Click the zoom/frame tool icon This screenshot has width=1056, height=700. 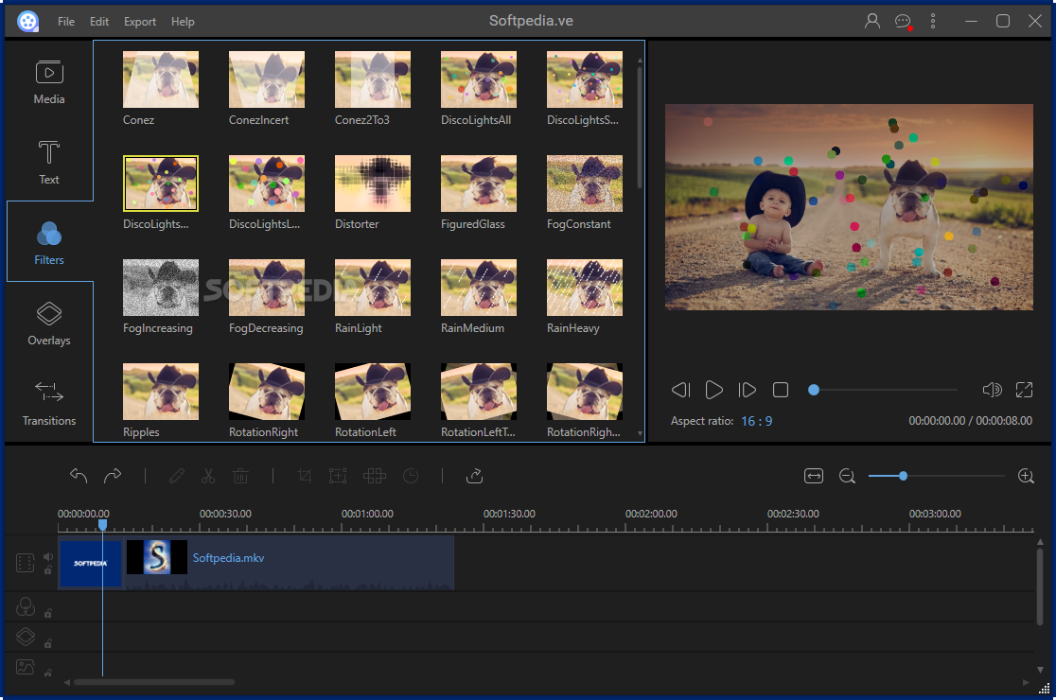338,476
